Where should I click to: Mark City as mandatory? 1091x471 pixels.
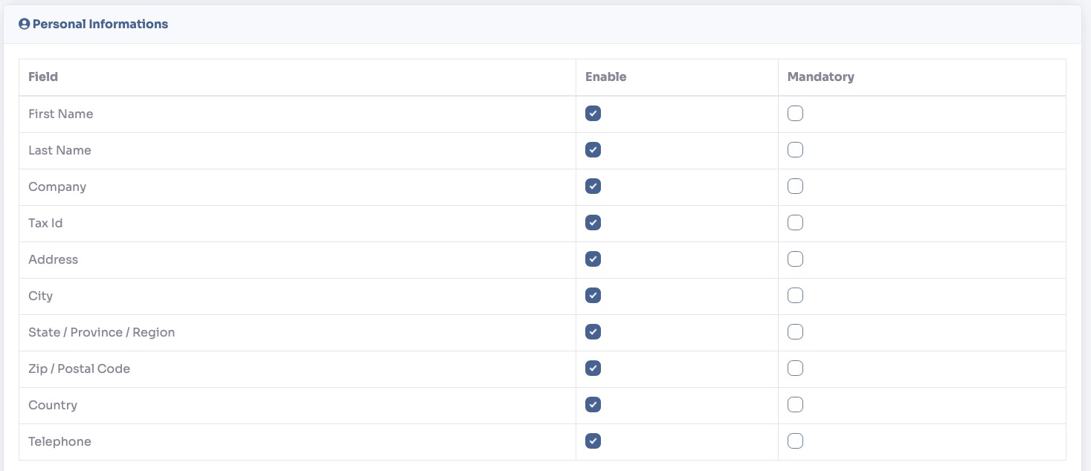coord(795,295)
